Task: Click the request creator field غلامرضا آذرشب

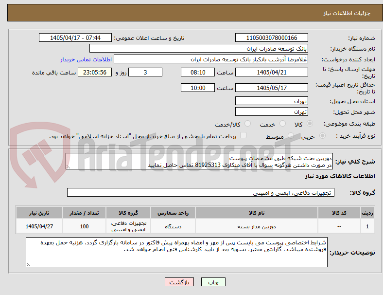Action: pos(211,59)
